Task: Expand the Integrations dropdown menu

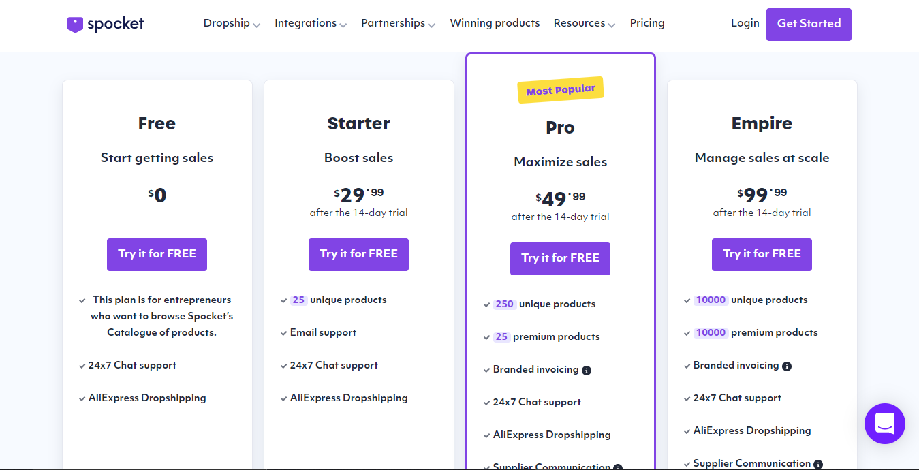Action: tap(310, 23)
